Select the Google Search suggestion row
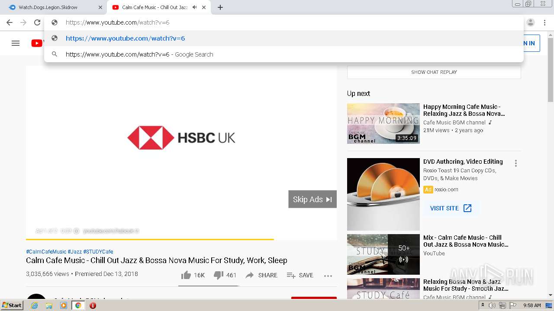The image size is (554, 311). click(x=283, y=54)
